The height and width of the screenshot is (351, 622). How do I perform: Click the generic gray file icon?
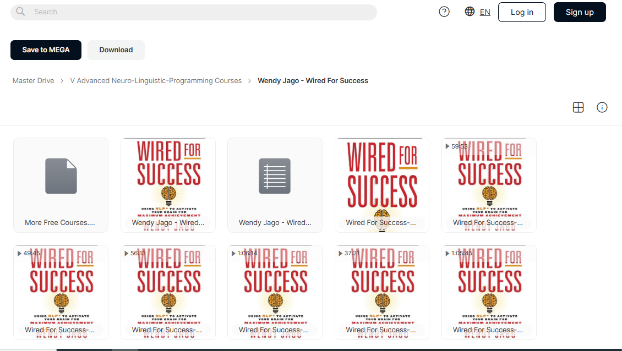[61, 176]
